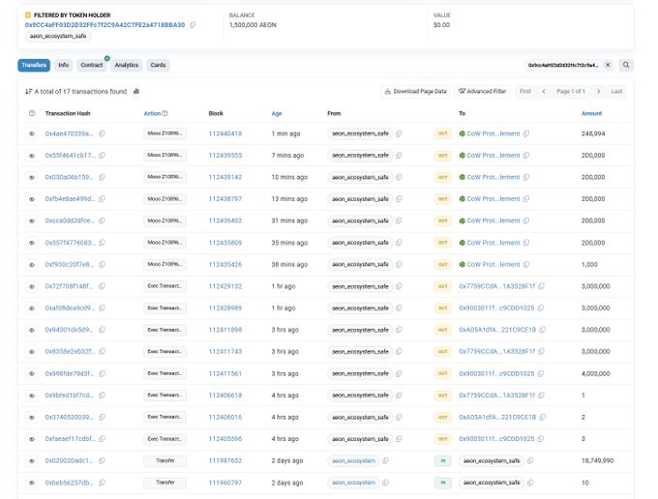Copy From address in 13 mins ago row
This screenshot has height=499, width=658.
(x=399, y=199)
